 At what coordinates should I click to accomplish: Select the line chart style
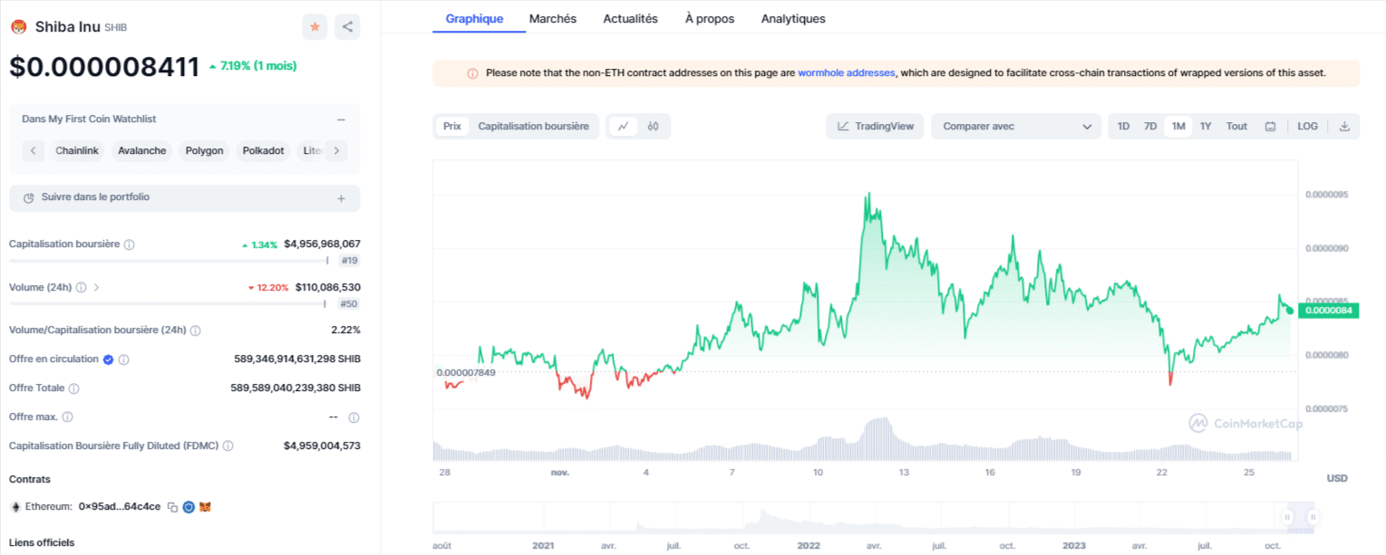pyautogui.click(x=623, y=127)
